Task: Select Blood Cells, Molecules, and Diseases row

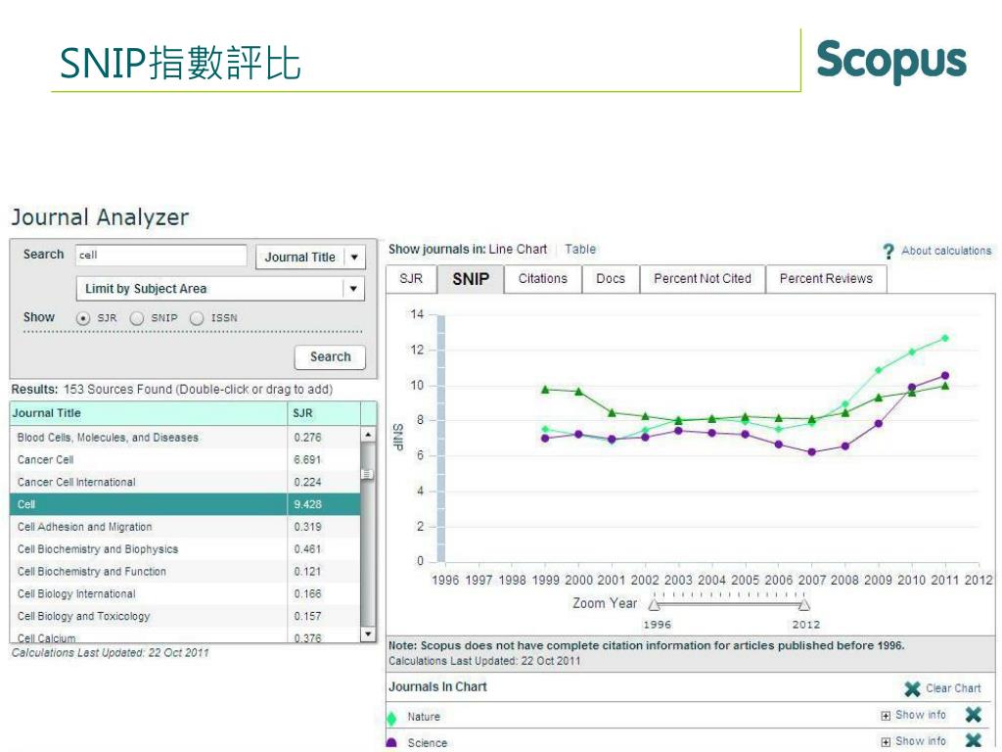Action: [185, 438]
